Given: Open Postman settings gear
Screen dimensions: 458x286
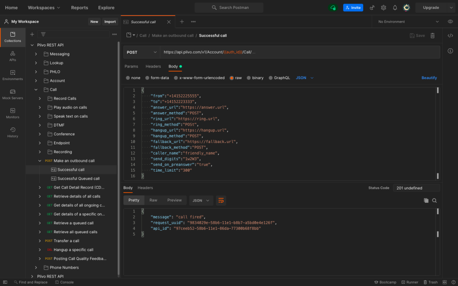Looking at the screenshot, I should click(x=383, y=7).
